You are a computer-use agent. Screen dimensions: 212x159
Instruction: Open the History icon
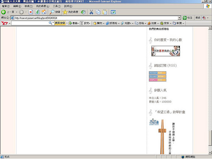coord(83,12)
